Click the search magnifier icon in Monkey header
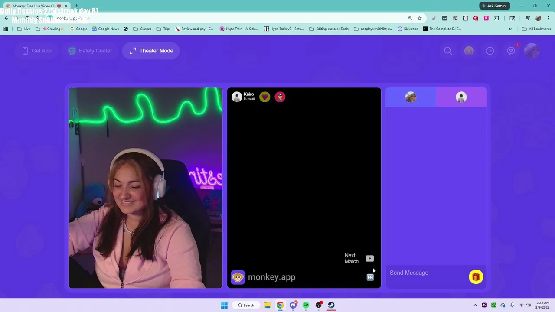This screenshot has width=555, height=312. pyautogui.click(x=448, y=51)
